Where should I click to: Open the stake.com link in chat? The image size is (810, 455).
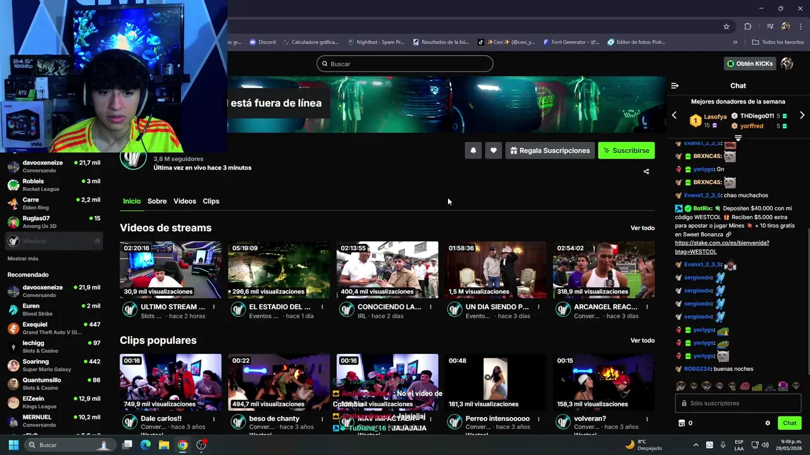pyautogui.click(x=722, y=247)
